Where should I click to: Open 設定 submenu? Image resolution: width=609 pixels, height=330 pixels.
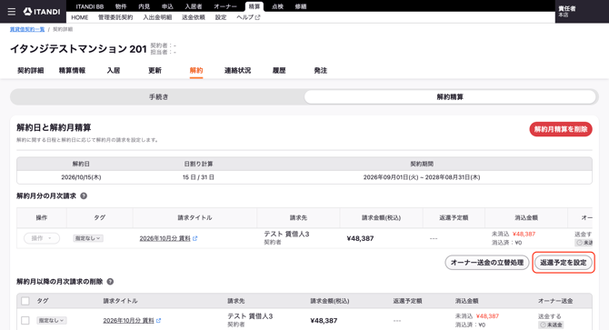(x=221, y=17)
